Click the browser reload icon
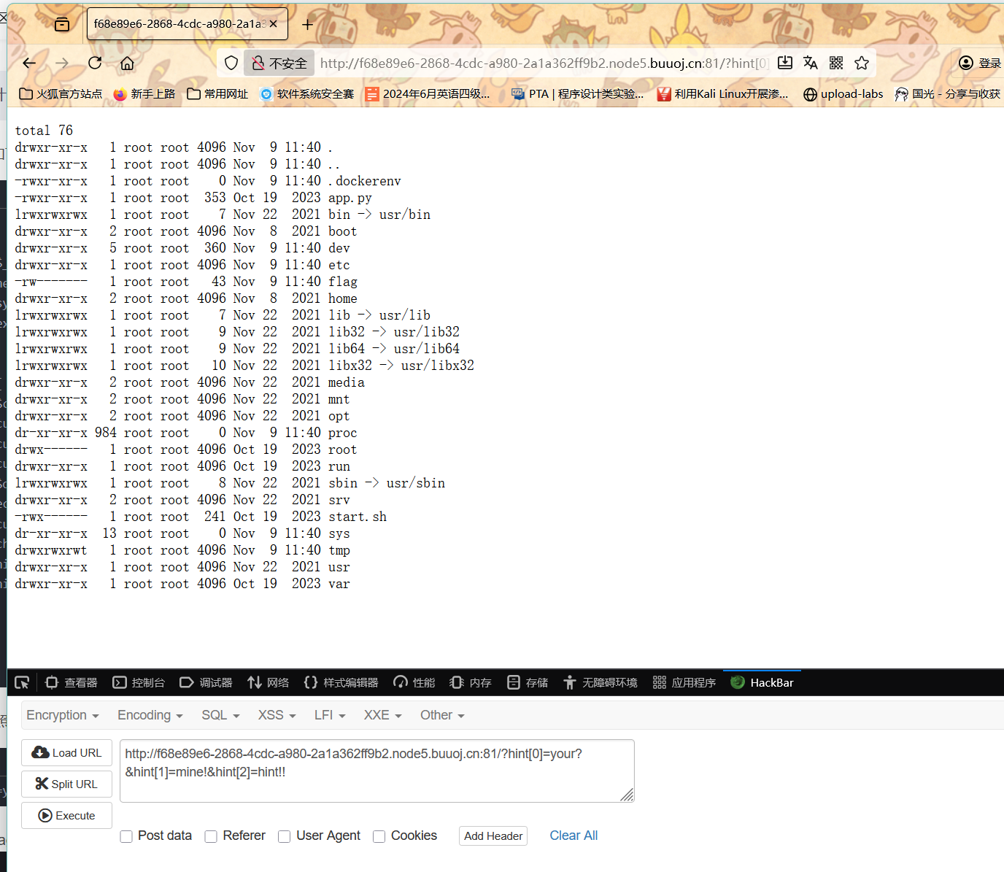Viewport: 1004px width, 872px height. [x=95, y=63]
